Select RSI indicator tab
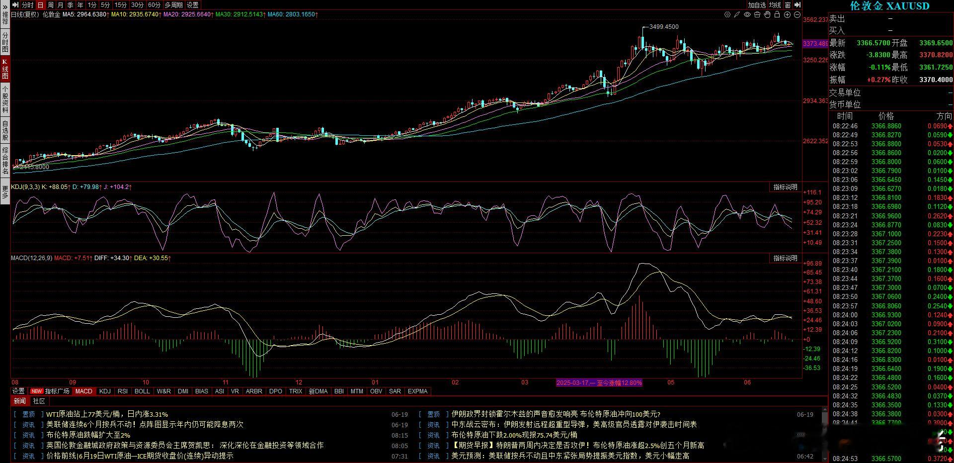This screenshot has width=954, height=463. (x=123, y=391)
